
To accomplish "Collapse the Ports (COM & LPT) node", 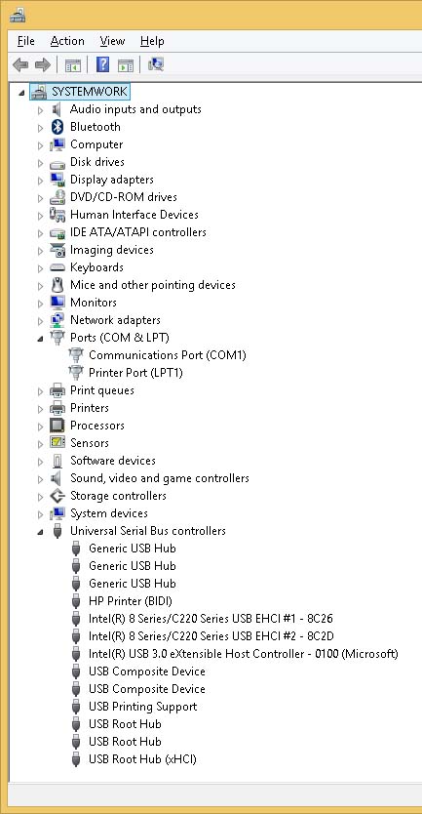I will [x=40, y=339].
